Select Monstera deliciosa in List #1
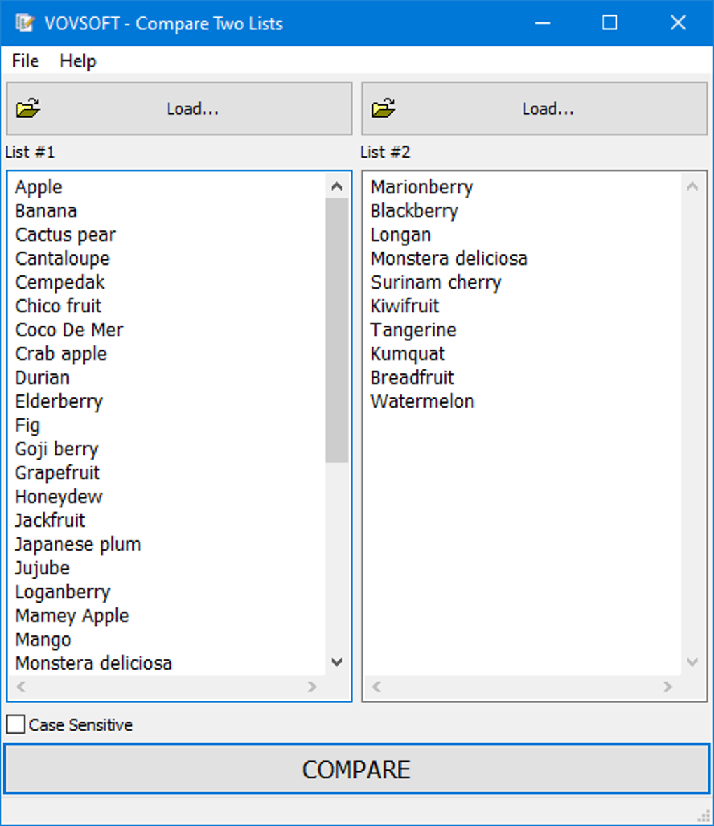Image resolution: width=714 pixels, height=826 pixels. tap(92, 662)
